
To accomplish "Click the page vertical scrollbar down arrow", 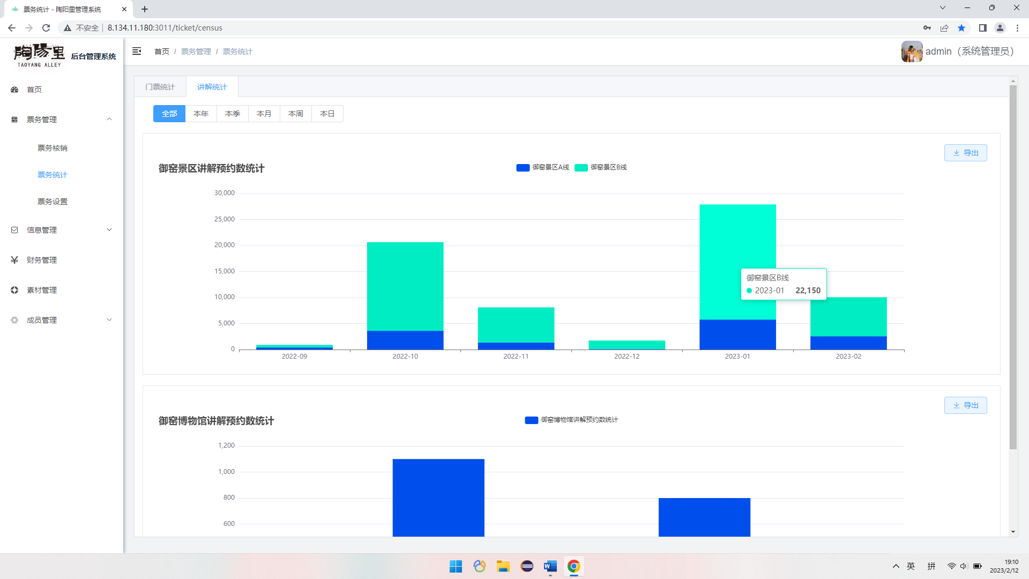I will coord(1013,532).
